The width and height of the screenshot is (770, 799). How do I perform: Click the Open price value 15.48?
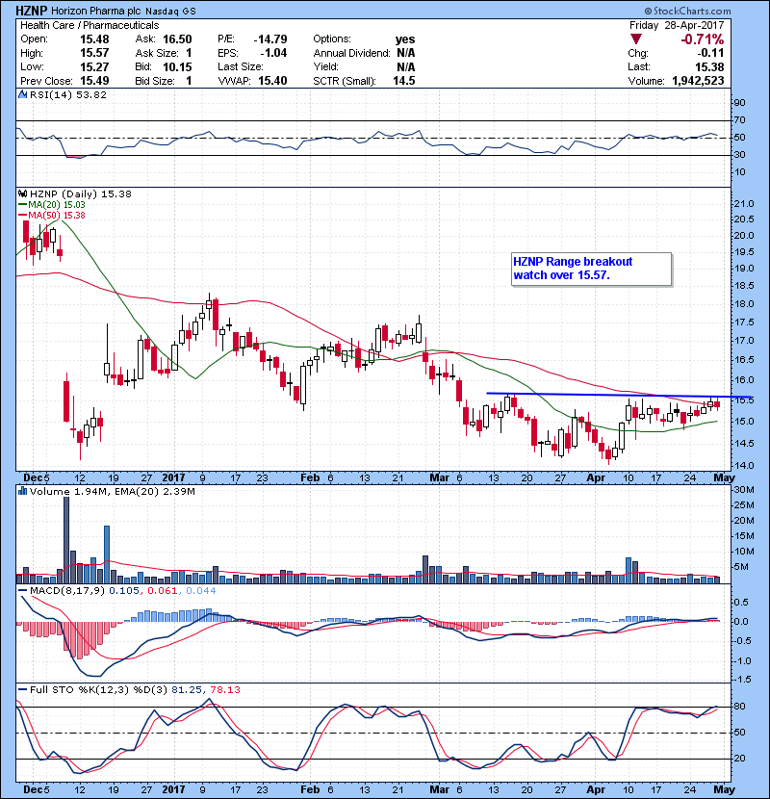click(x=94, y=39)
